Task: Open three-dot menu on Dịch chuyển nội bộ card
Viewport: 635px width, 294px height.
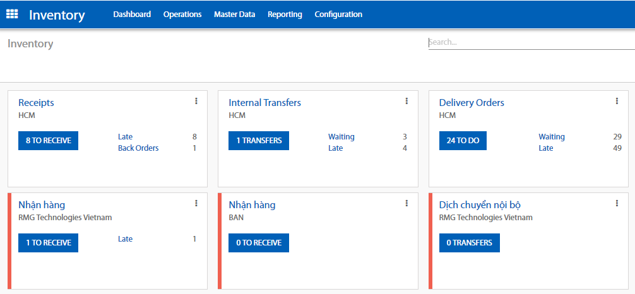Action: [x=617, y=203]
